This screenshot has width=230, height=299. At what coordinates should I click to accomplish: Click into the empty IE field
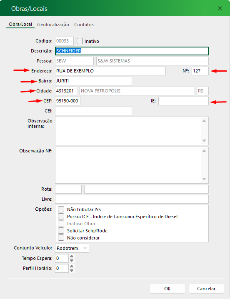coord(183,101)
